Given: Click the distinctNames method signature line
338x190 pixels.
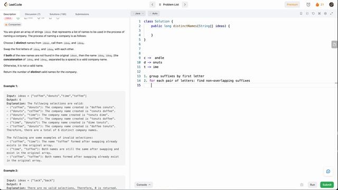Looking at the screenshot, I should (x=190, y=26).
